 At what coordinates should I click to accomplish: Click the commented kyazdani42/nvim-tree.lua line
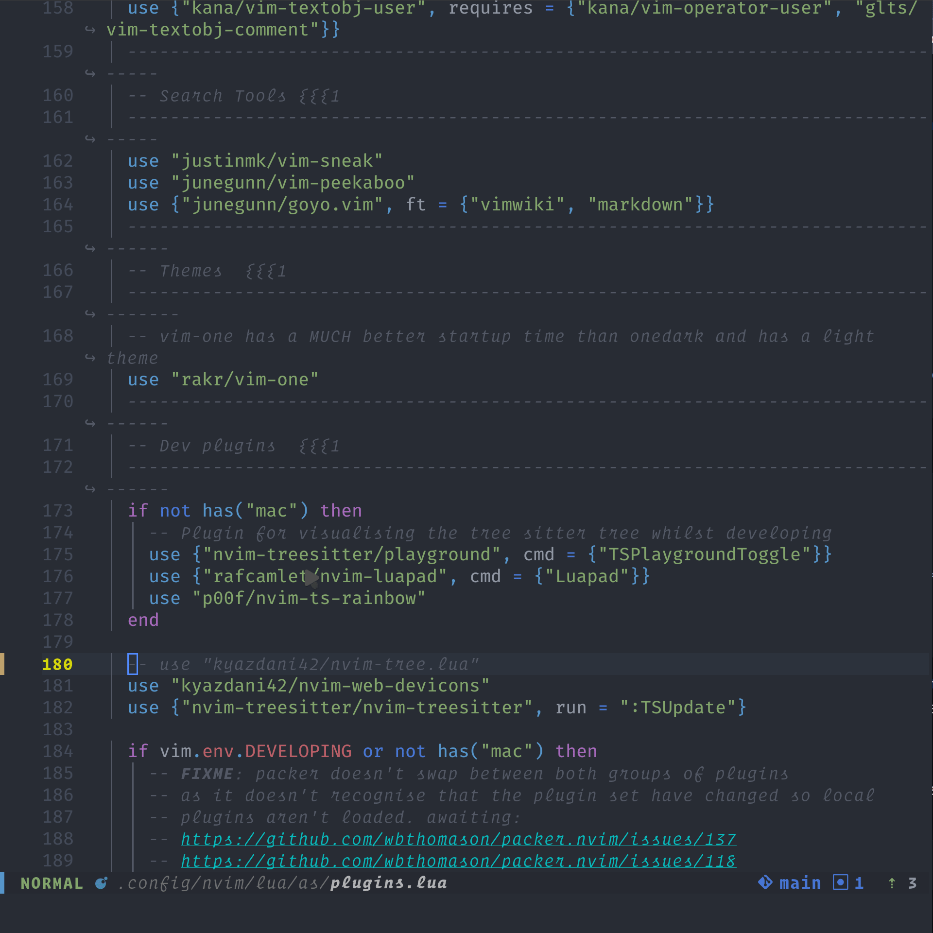point(304,664)
